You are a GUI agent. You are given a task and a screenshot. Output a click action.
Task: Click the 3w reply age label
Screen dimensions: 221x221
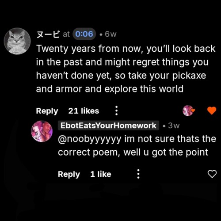(174, 126)
